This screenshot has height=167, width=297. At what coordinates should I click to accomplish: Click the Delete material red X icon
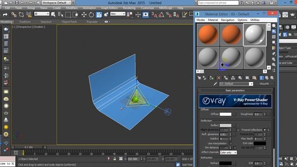pyautogui.click(x=219, y=77)
